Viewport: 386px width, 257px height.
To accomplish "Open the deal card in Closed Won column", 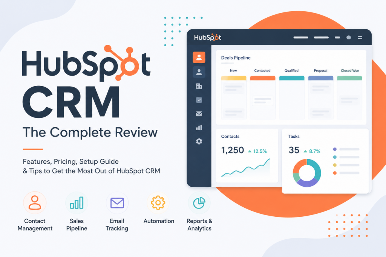I will tap(349, 100).
